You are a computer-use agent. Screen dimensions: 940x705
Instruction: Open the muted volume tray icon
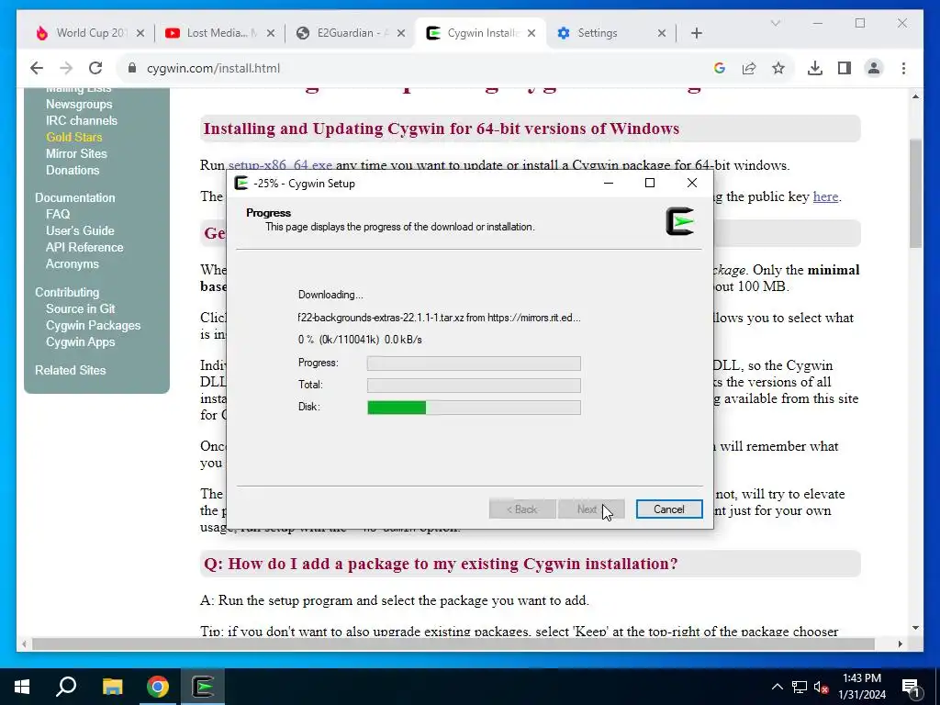click(x=822, y=687)
